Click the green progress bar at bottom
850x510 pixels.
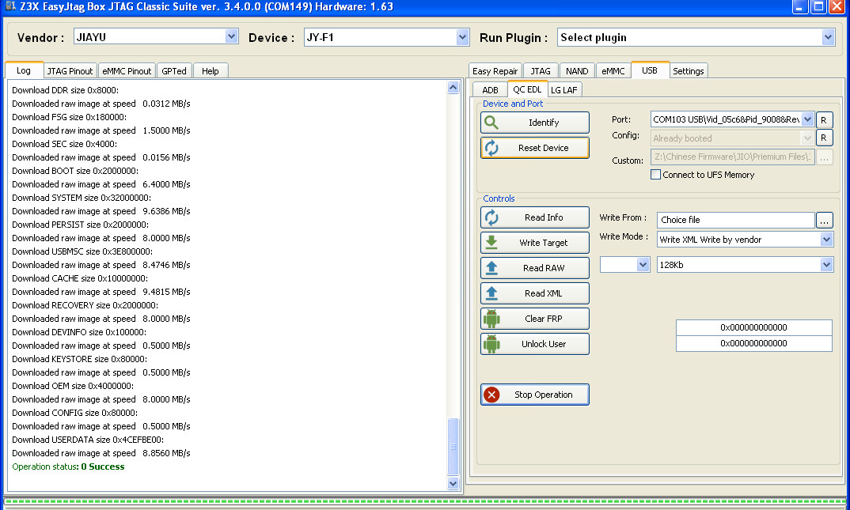click(425, 501)
